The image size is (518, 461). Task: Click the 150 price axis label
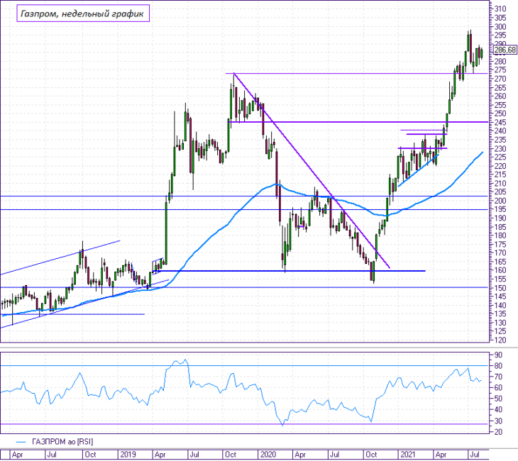point(500,288)
